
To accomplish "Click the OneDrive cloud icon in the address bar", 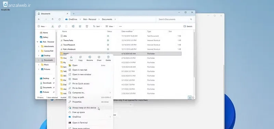I will (66, 19).
